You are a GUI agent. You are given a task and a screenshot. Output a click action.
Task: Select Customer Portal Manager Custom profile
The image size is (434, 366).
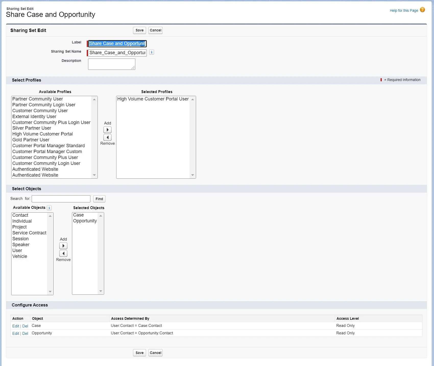51,152
